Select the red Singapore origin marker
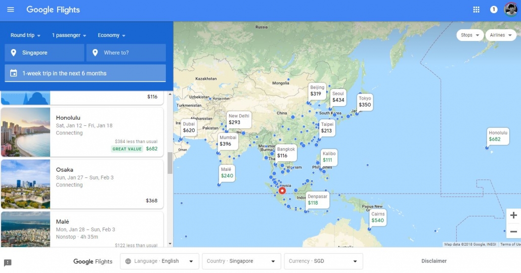The image size is (521, 273). click(282, 191)
